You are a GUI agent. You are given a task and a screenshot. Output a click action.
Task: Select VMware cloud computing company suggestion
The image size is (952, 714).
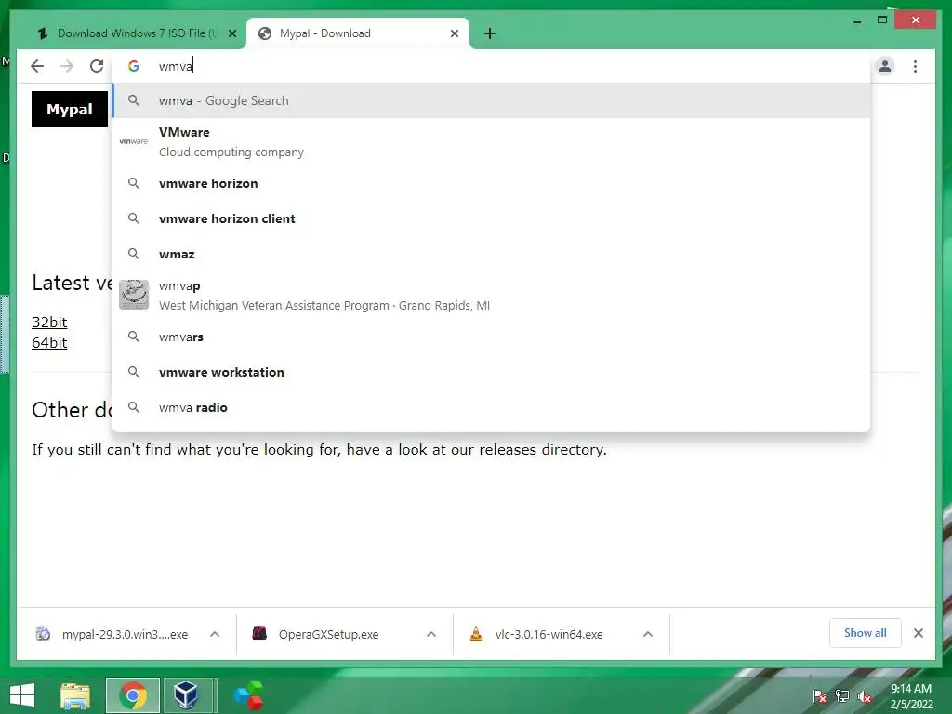[x=491, y=142]
